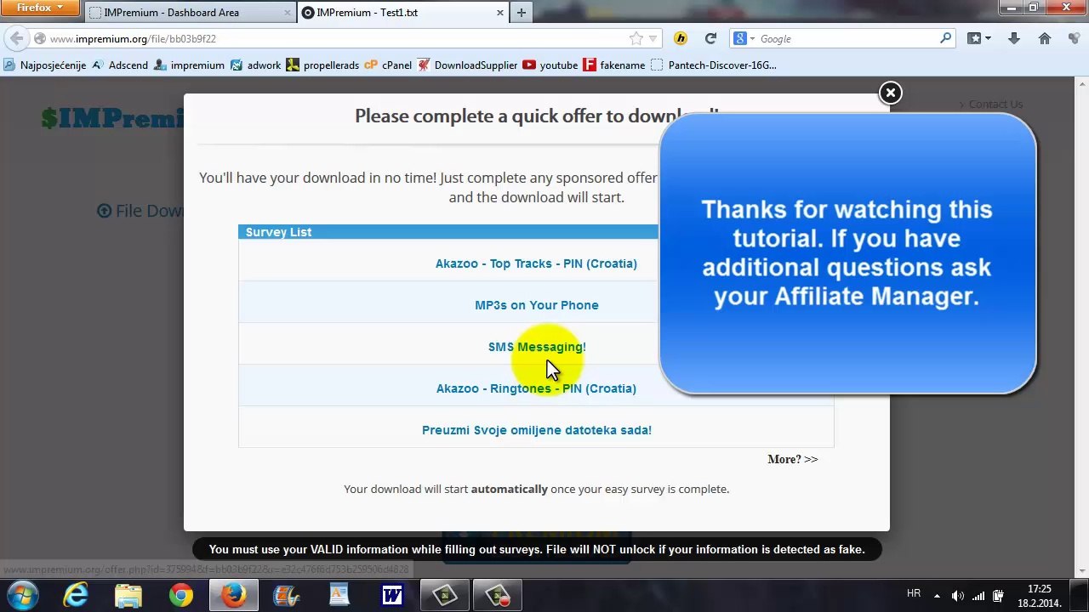Open the Windows Start menu

[x=23, y=595]
